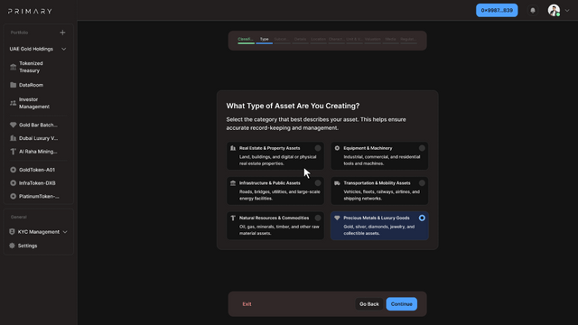The height and width of the screenshot is (325, 578).
Task: Open PlatinumToken token
Action: point(38,197)
